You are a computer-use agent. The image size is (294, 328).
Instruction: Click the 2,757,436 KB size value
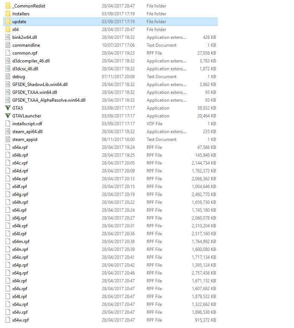tap(204, 273)
